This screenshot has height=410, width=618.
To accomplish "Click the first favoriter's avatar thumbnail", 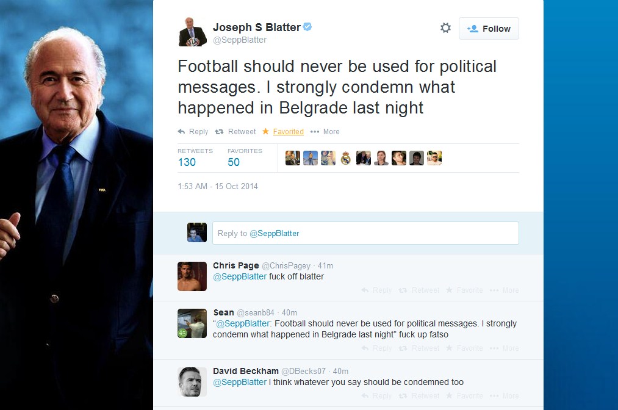I will click(292, 157).
